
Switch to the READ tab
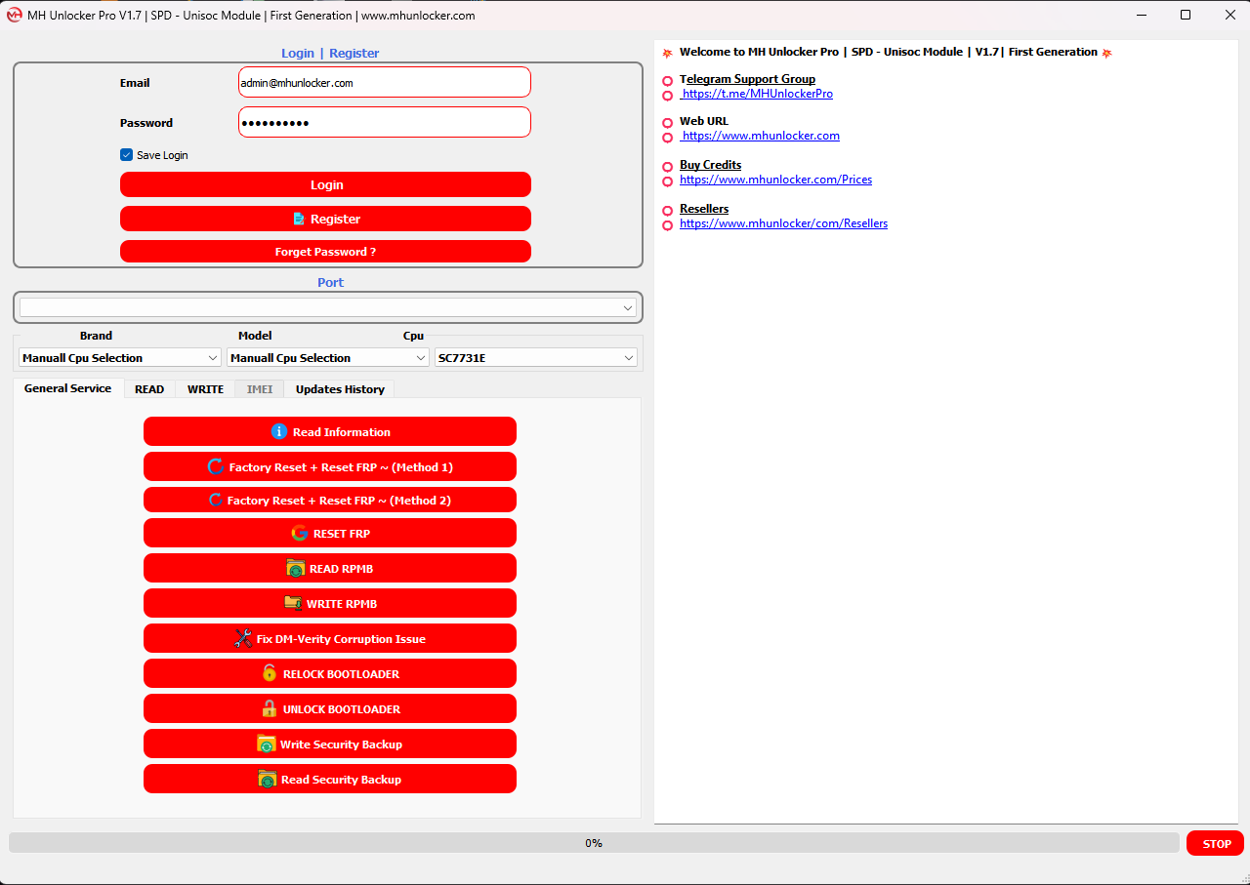pyautogui.click(x=149, y=389)
